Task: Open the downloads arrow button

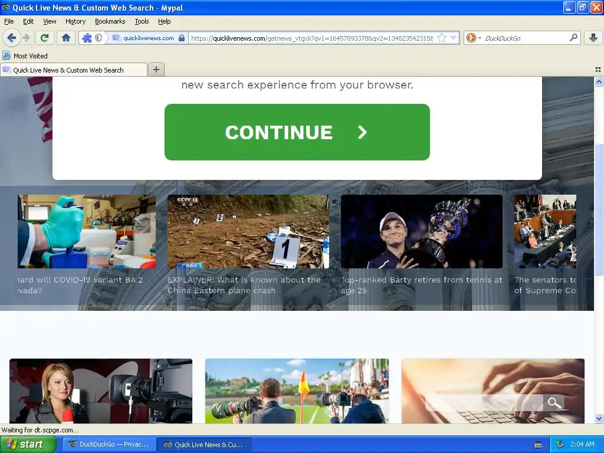Action: 593,38
